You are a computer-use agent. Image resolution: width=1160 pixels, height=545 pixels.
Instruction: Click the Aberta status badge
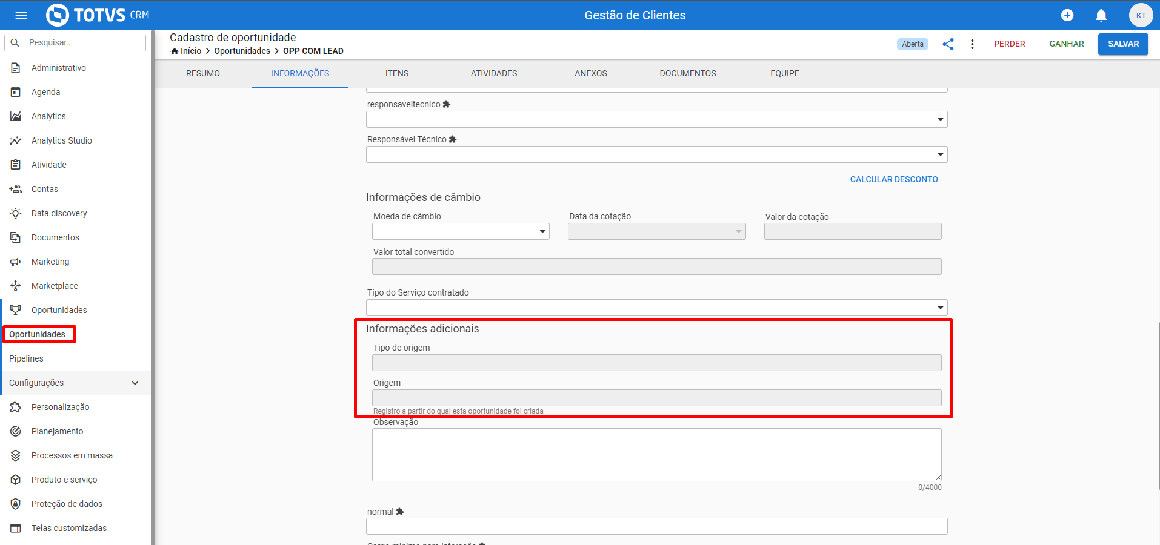[913, 44]
